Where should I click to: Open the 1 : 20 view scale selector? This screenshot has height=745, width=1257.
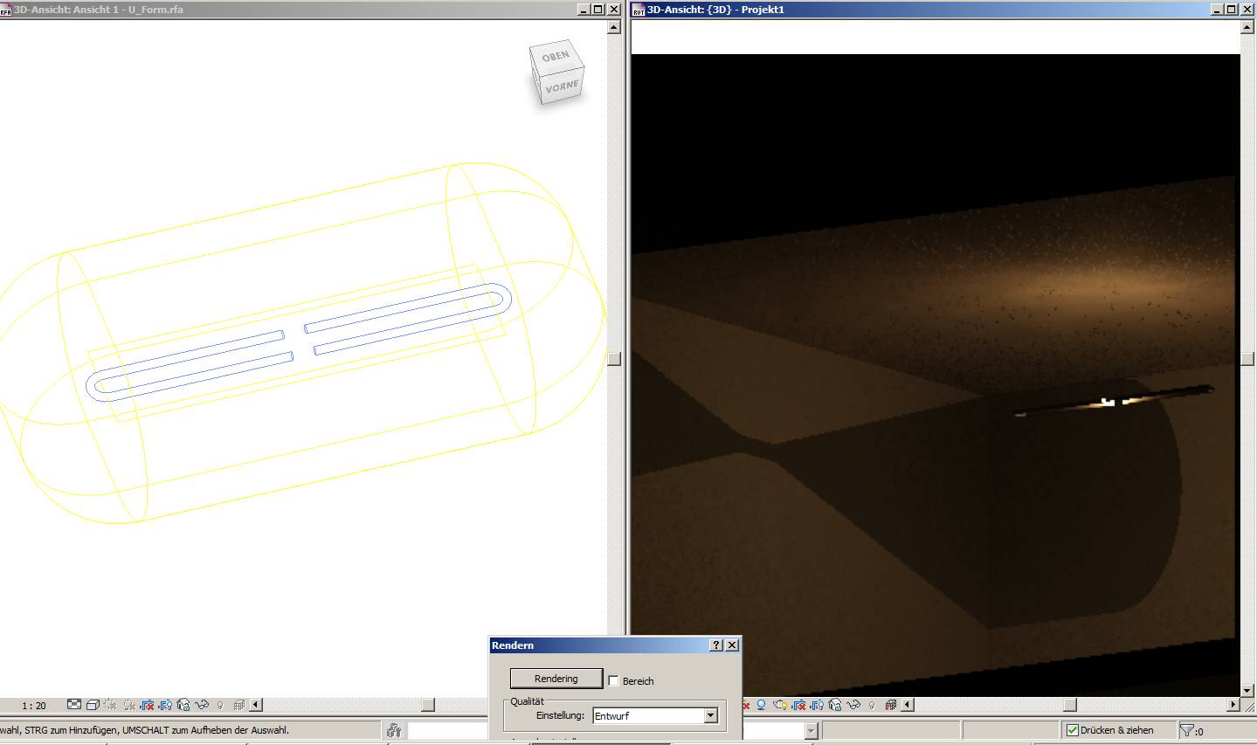pyautogui.click(x=34, y=706)
